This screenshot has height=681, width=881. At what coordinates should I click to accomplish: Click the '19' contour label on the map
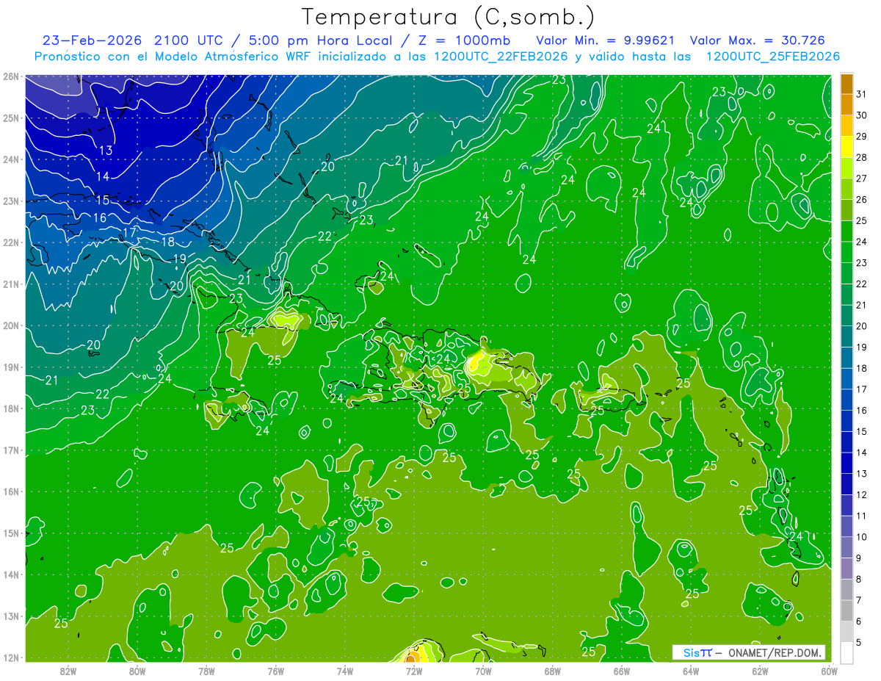tap(180, 259)
